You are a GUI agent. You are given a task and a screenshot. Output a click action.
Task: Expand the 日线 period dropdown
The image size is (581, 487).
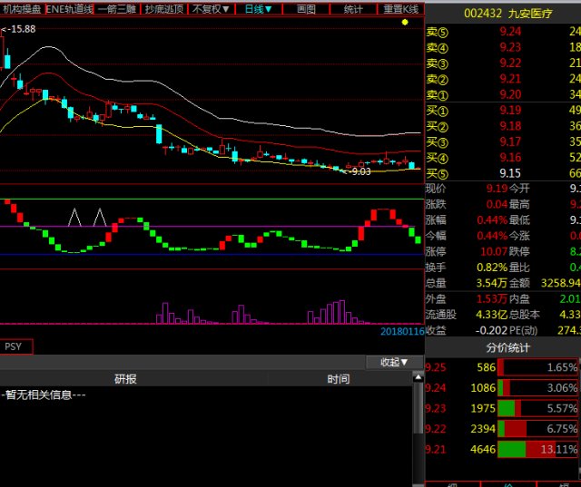[259, 8]
